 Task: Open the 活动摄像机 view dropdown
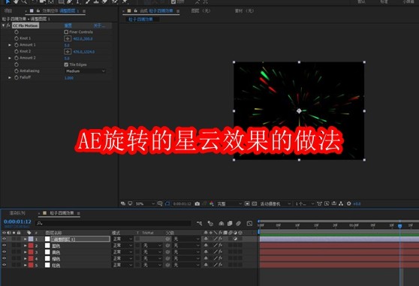[276, 203]
